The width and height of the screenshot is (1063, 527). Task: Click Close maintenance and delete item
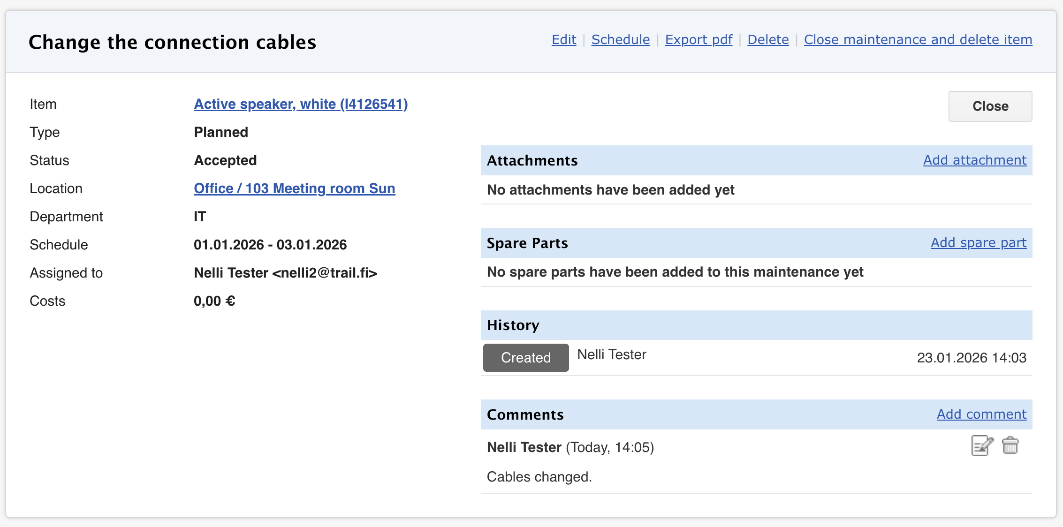(918, 40)
